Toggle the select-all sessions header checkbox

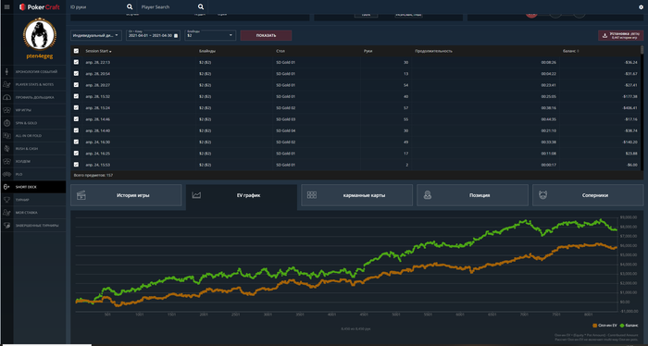coord(76,51)
